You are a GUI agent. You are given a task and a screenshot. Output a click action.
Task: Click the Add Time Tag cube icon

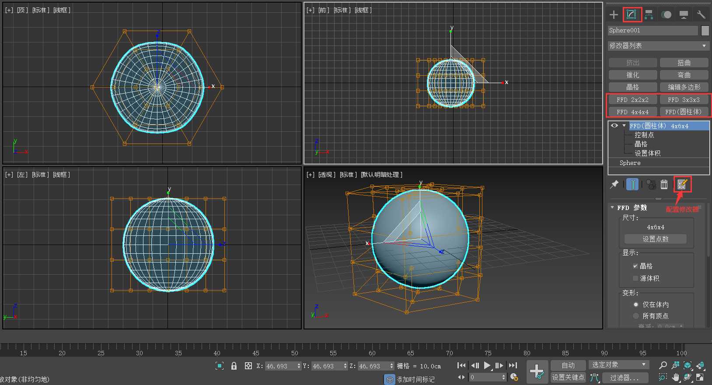coord(390,379)
